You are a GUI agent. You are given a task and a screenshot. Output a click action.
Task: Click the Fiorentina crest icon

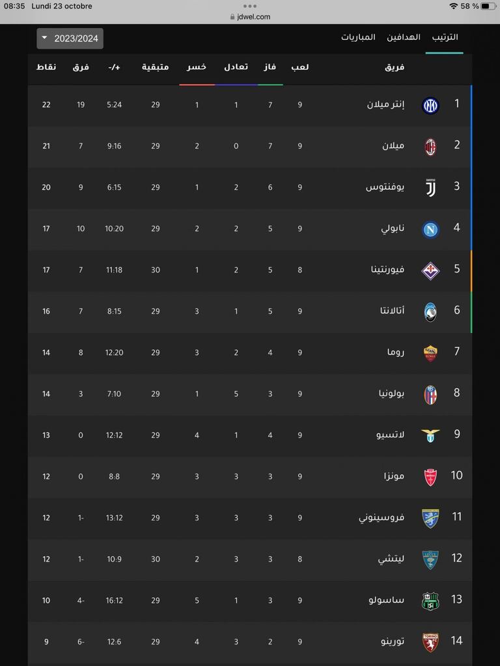point(430,271)
